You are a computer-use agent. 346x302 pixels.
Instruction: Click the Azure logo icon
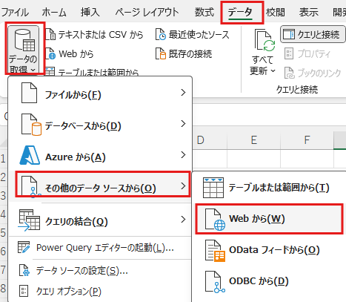pos(30,155)
